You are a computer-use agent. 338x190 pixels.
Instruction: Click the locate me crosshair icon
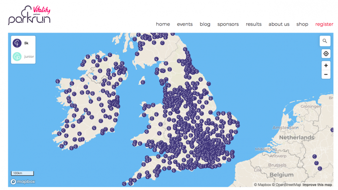click(x=325, y=53)
